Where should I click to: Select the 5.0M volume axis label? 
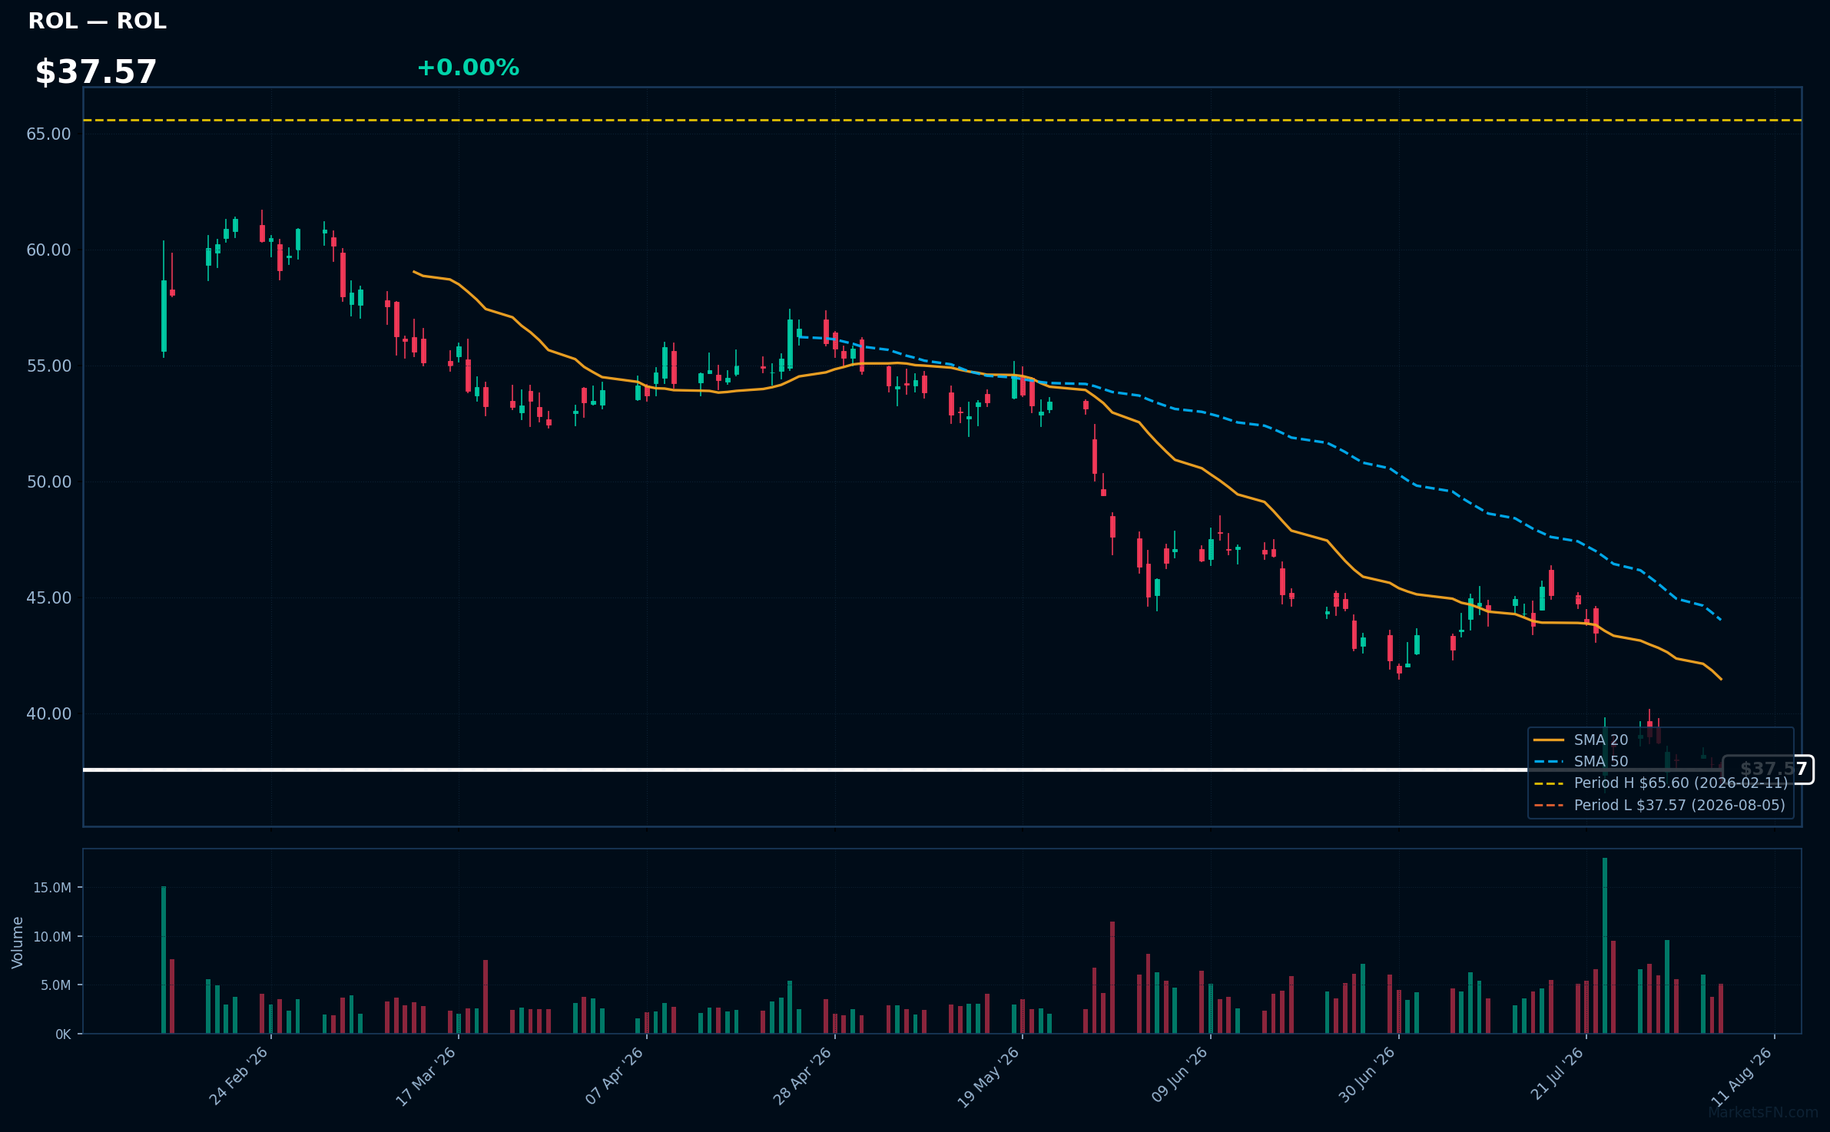tap(56, 985)
